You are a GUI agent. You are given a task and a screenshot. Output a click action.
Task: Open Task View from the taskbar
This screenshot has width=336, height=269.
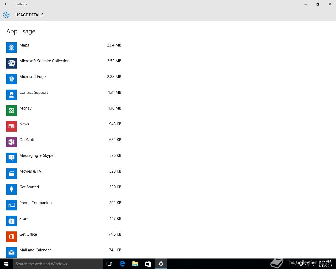pos(109,264)
